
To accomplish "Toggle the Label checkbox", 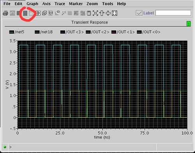I will click(139, 13).
